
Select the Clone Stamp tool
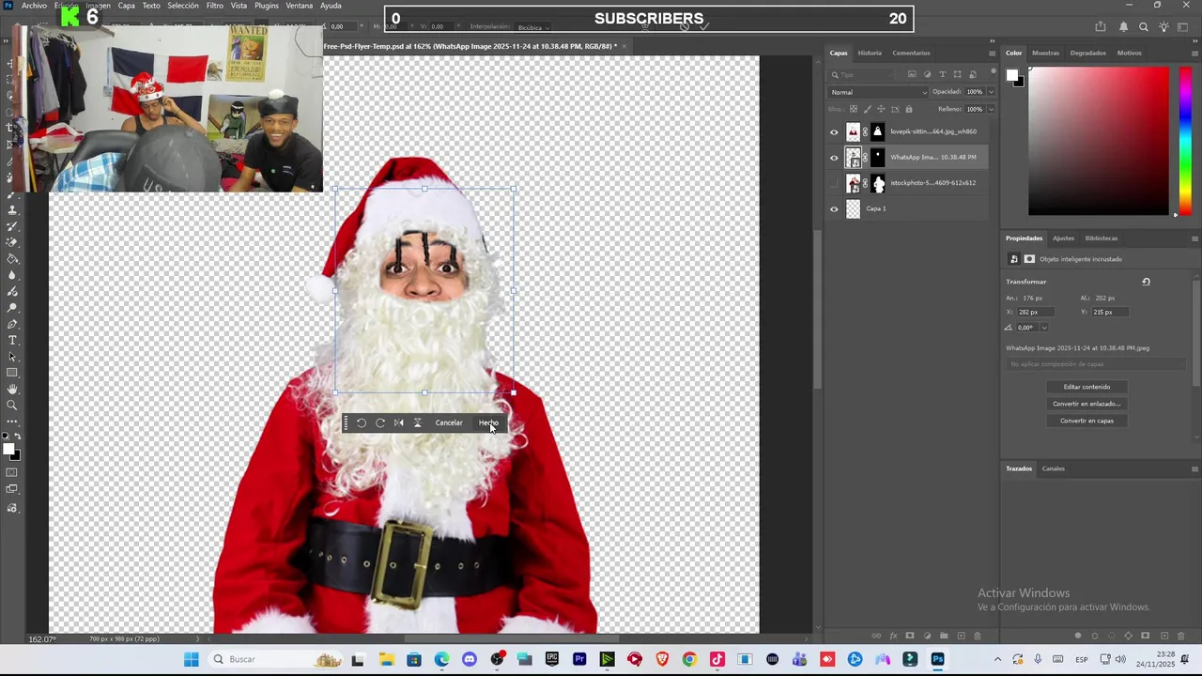12,210
